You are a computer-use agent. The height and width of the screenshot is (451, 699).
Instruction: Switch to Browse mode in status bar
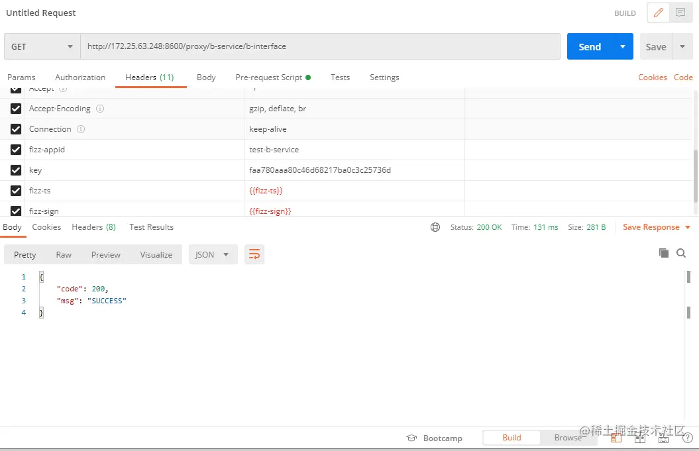[x=568, y=438]
